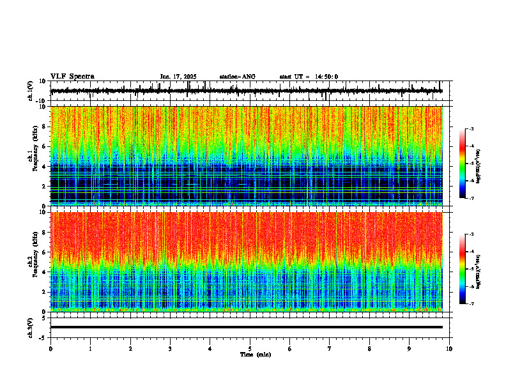Click the "start UT = 14:50:0" header text
506x391 pixels.
(x=309, y=77)
